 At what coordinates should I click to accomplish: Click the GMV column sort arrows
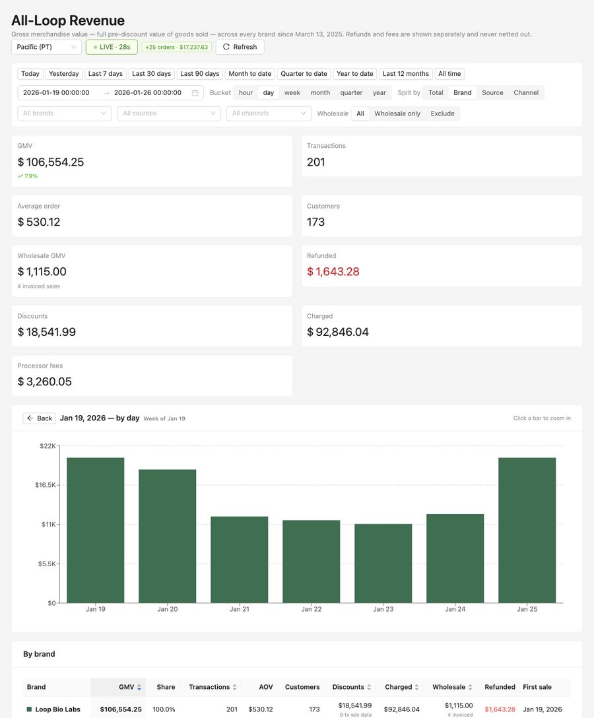point(139,688)
